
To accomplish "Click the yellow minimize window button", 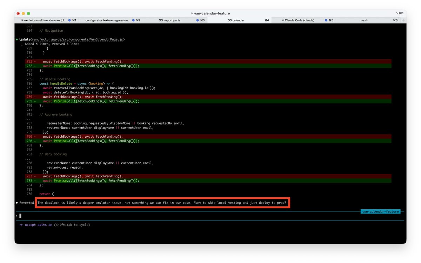I will coord(23,13).
